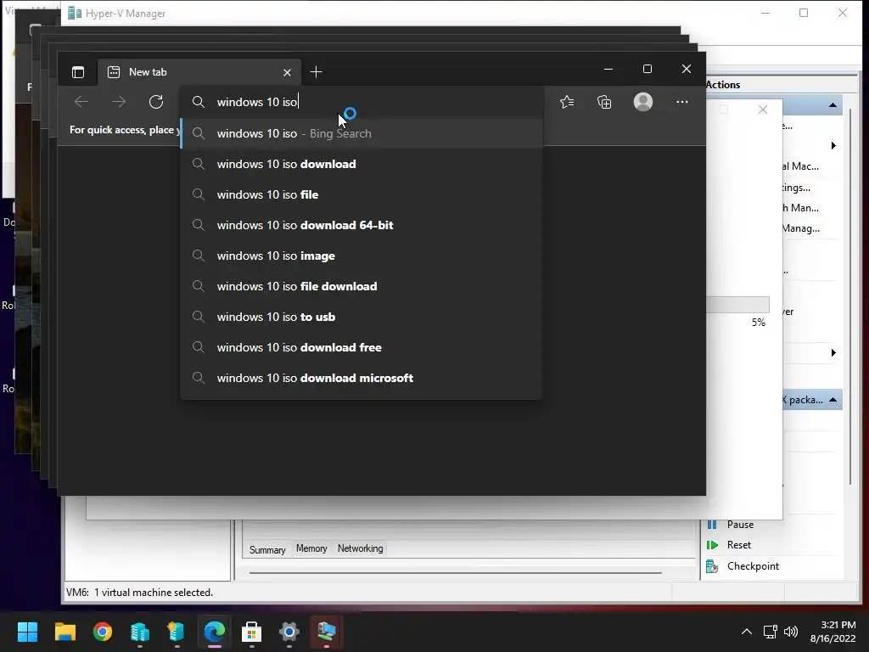Close the New tab tab
Image resolution: width=869 pixels, height=652 pixels.
click(287, 73)
